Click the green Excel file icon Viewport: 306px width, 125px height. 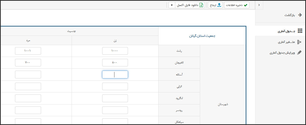[x=201, y=5]
